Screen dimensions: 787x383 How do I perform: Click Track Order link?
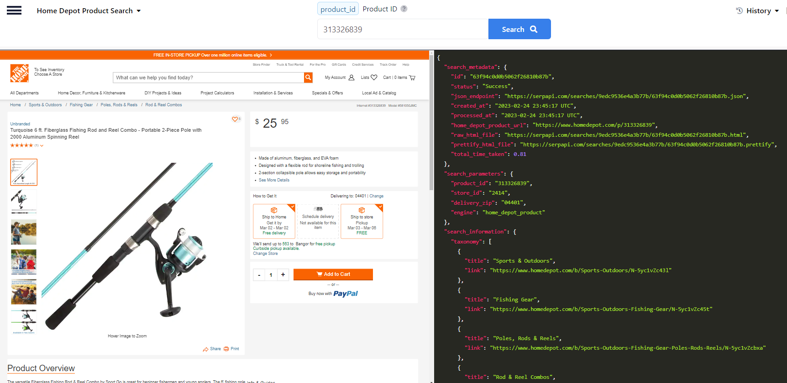(388, 65)
